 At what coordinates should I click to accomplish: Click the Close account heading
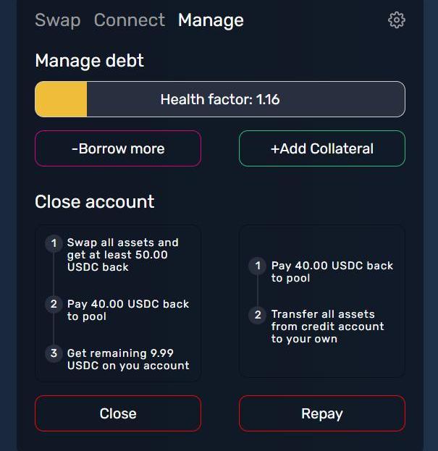click(94, 201)
